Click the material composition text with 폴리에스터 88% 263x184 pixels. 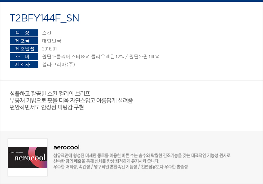[x=100, y=56]
